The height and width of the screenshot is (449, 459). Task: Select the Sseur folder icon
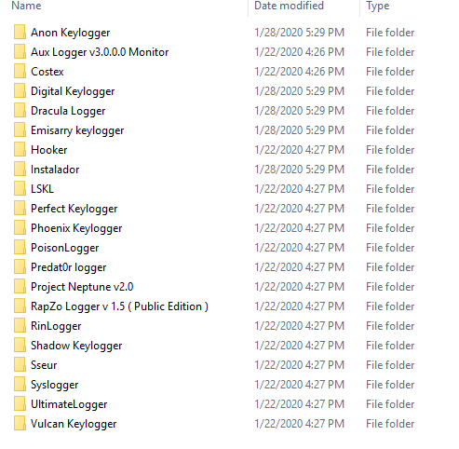20,365
